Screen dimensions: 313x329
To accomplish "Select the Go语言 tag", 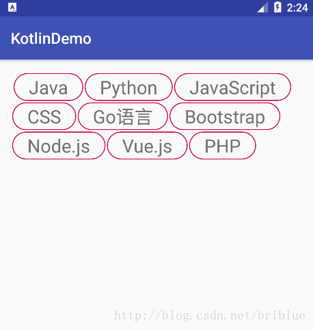I will click(123, 116).
